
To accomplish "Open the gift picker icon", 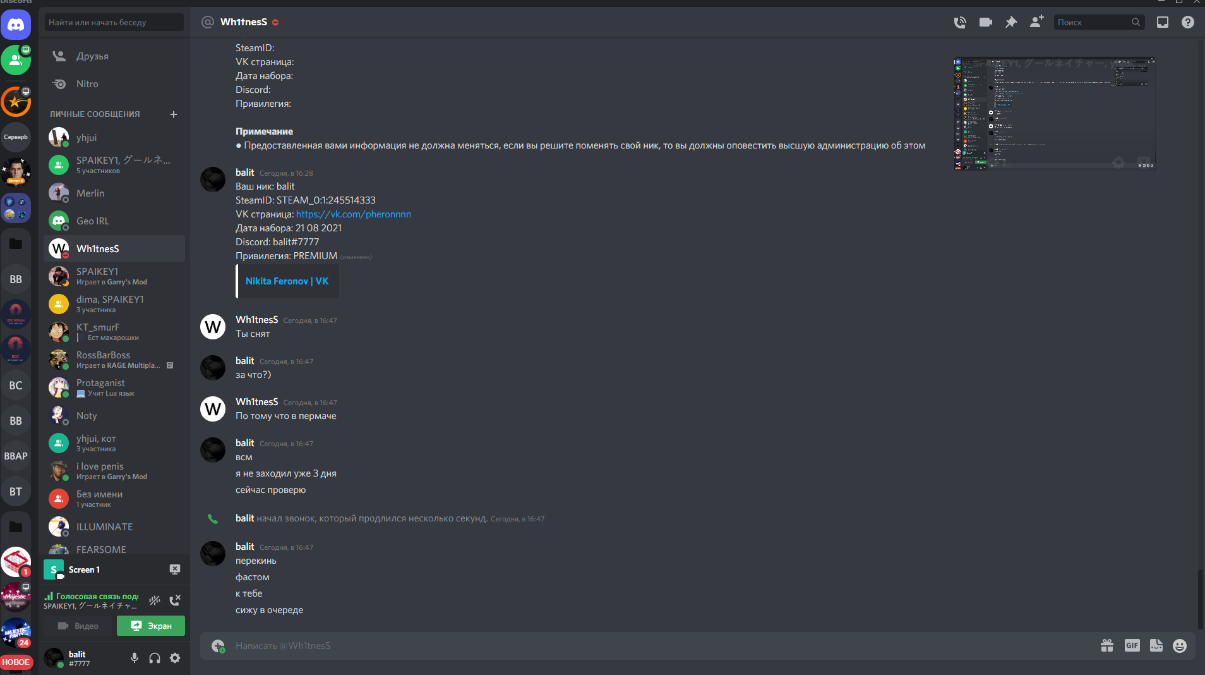I will coord(1106,645).
